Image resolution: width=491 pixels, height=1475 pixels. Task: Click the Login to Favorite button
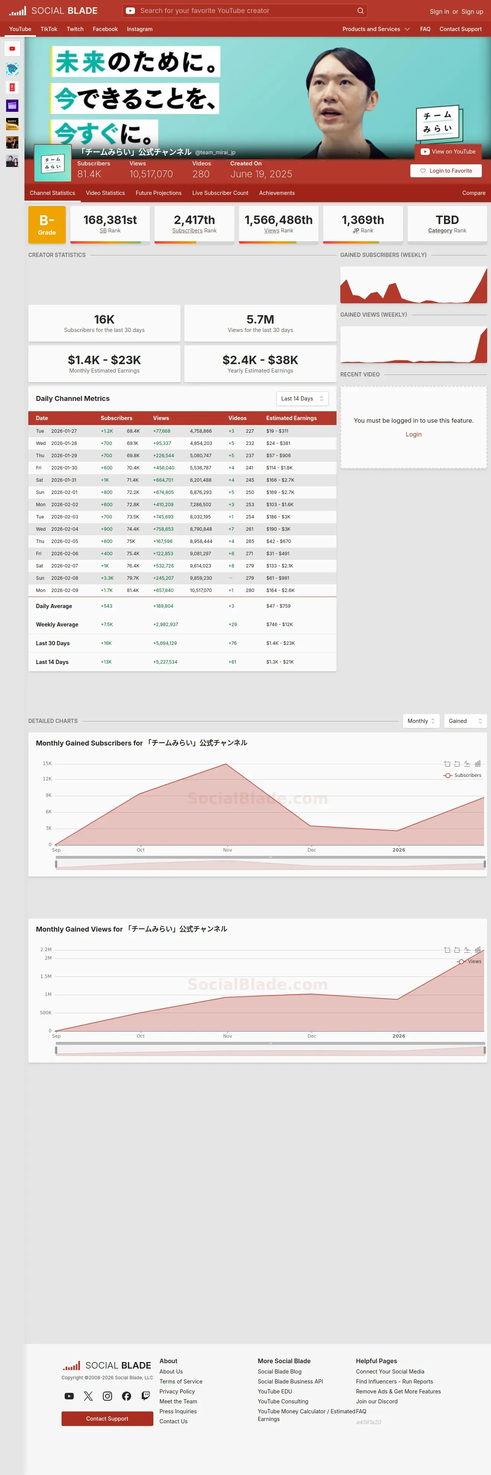[x=446, y=171]
